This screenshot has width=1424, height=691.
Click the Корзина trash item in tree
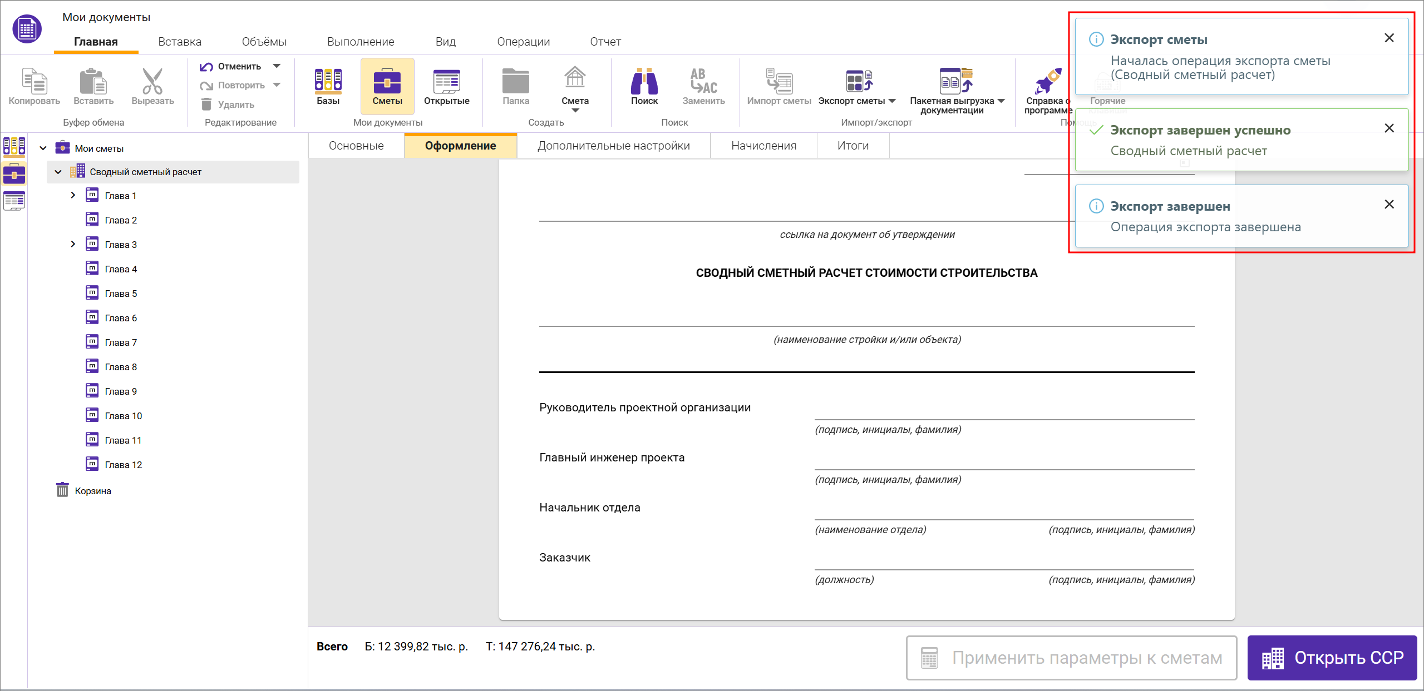coord(92,491)
